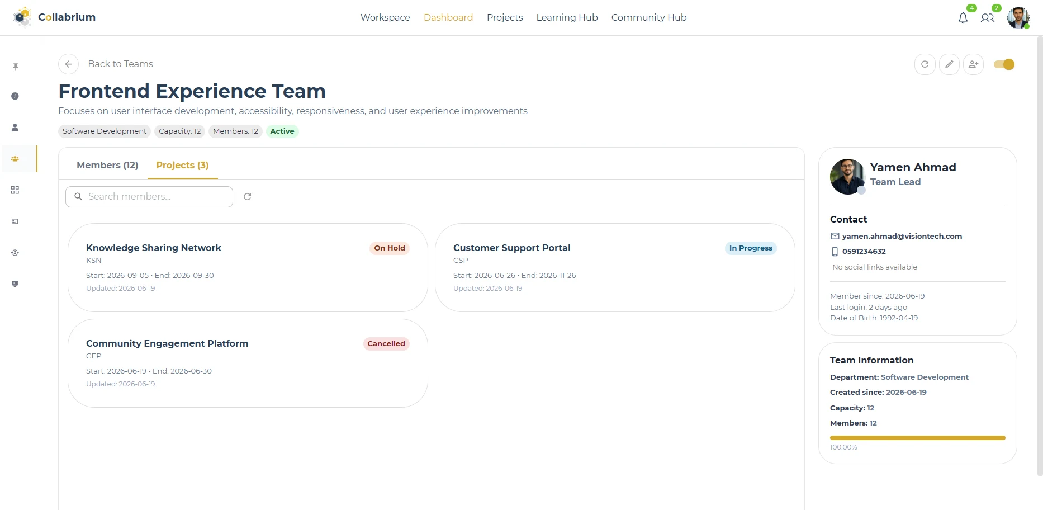Select the Projects (3) tab
The image size is (1043, 510).
coord(182,165)
